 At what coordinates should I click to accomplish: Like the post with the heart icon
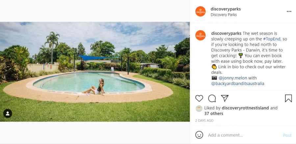(199, 98)
